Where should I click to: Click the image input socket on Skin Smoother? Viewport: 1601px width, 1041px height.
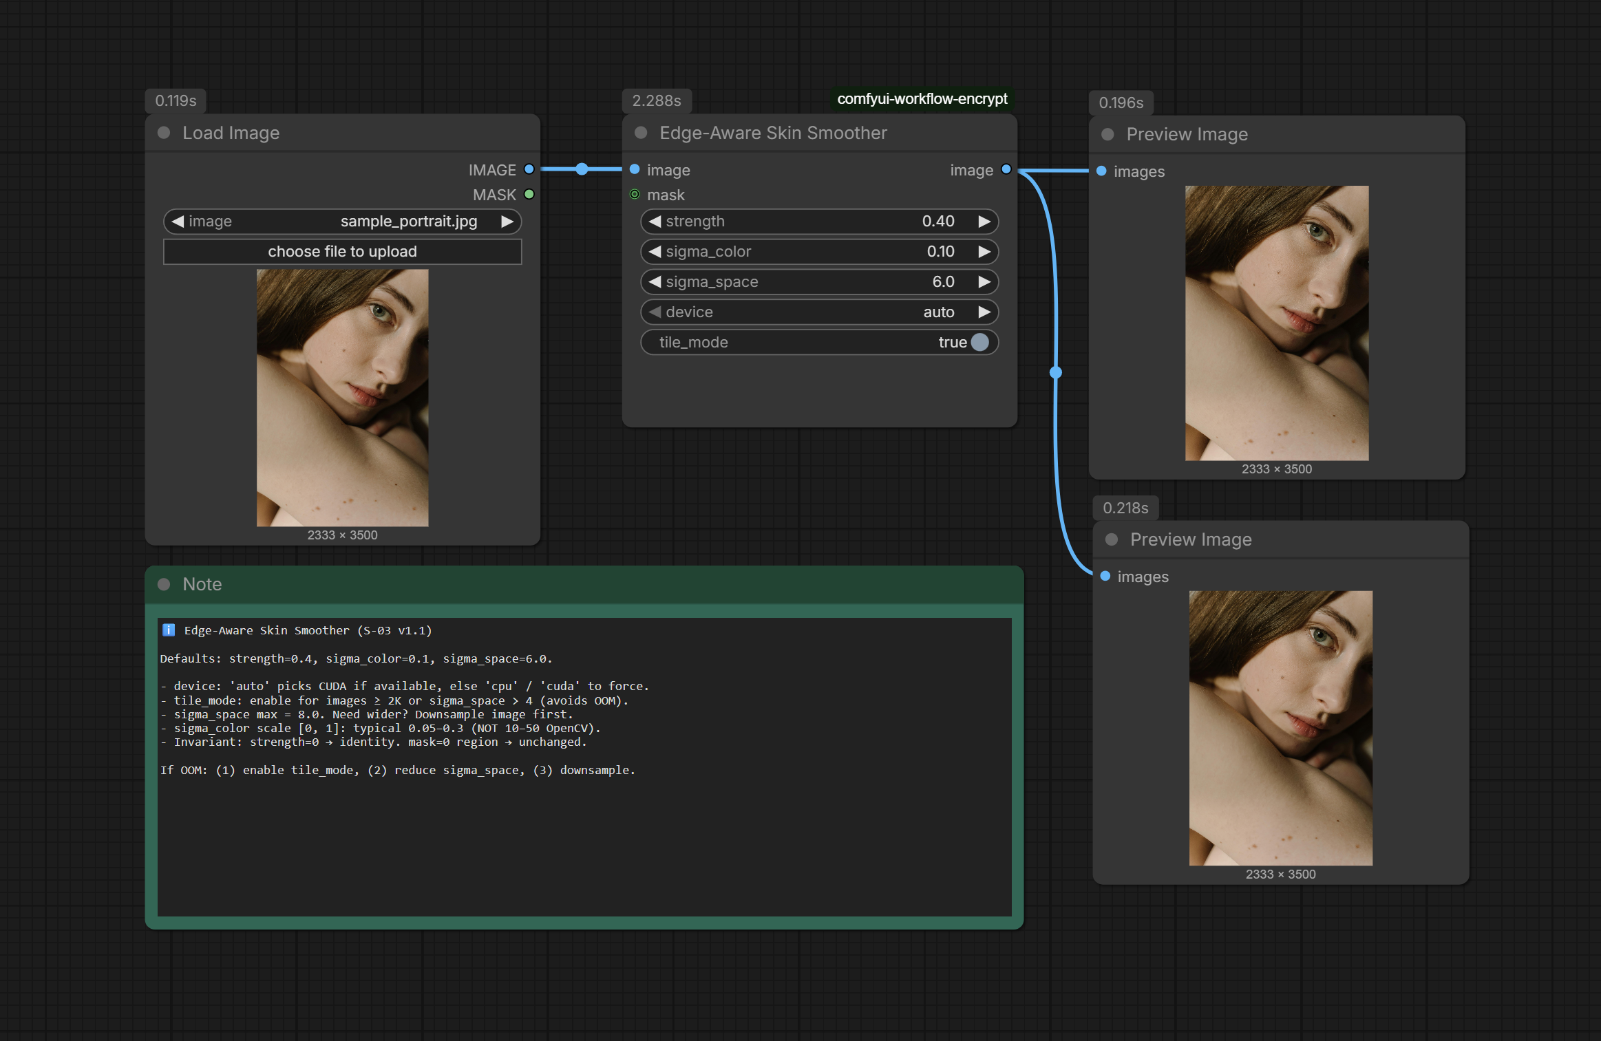pyautogui.click(x=635, y=169)
